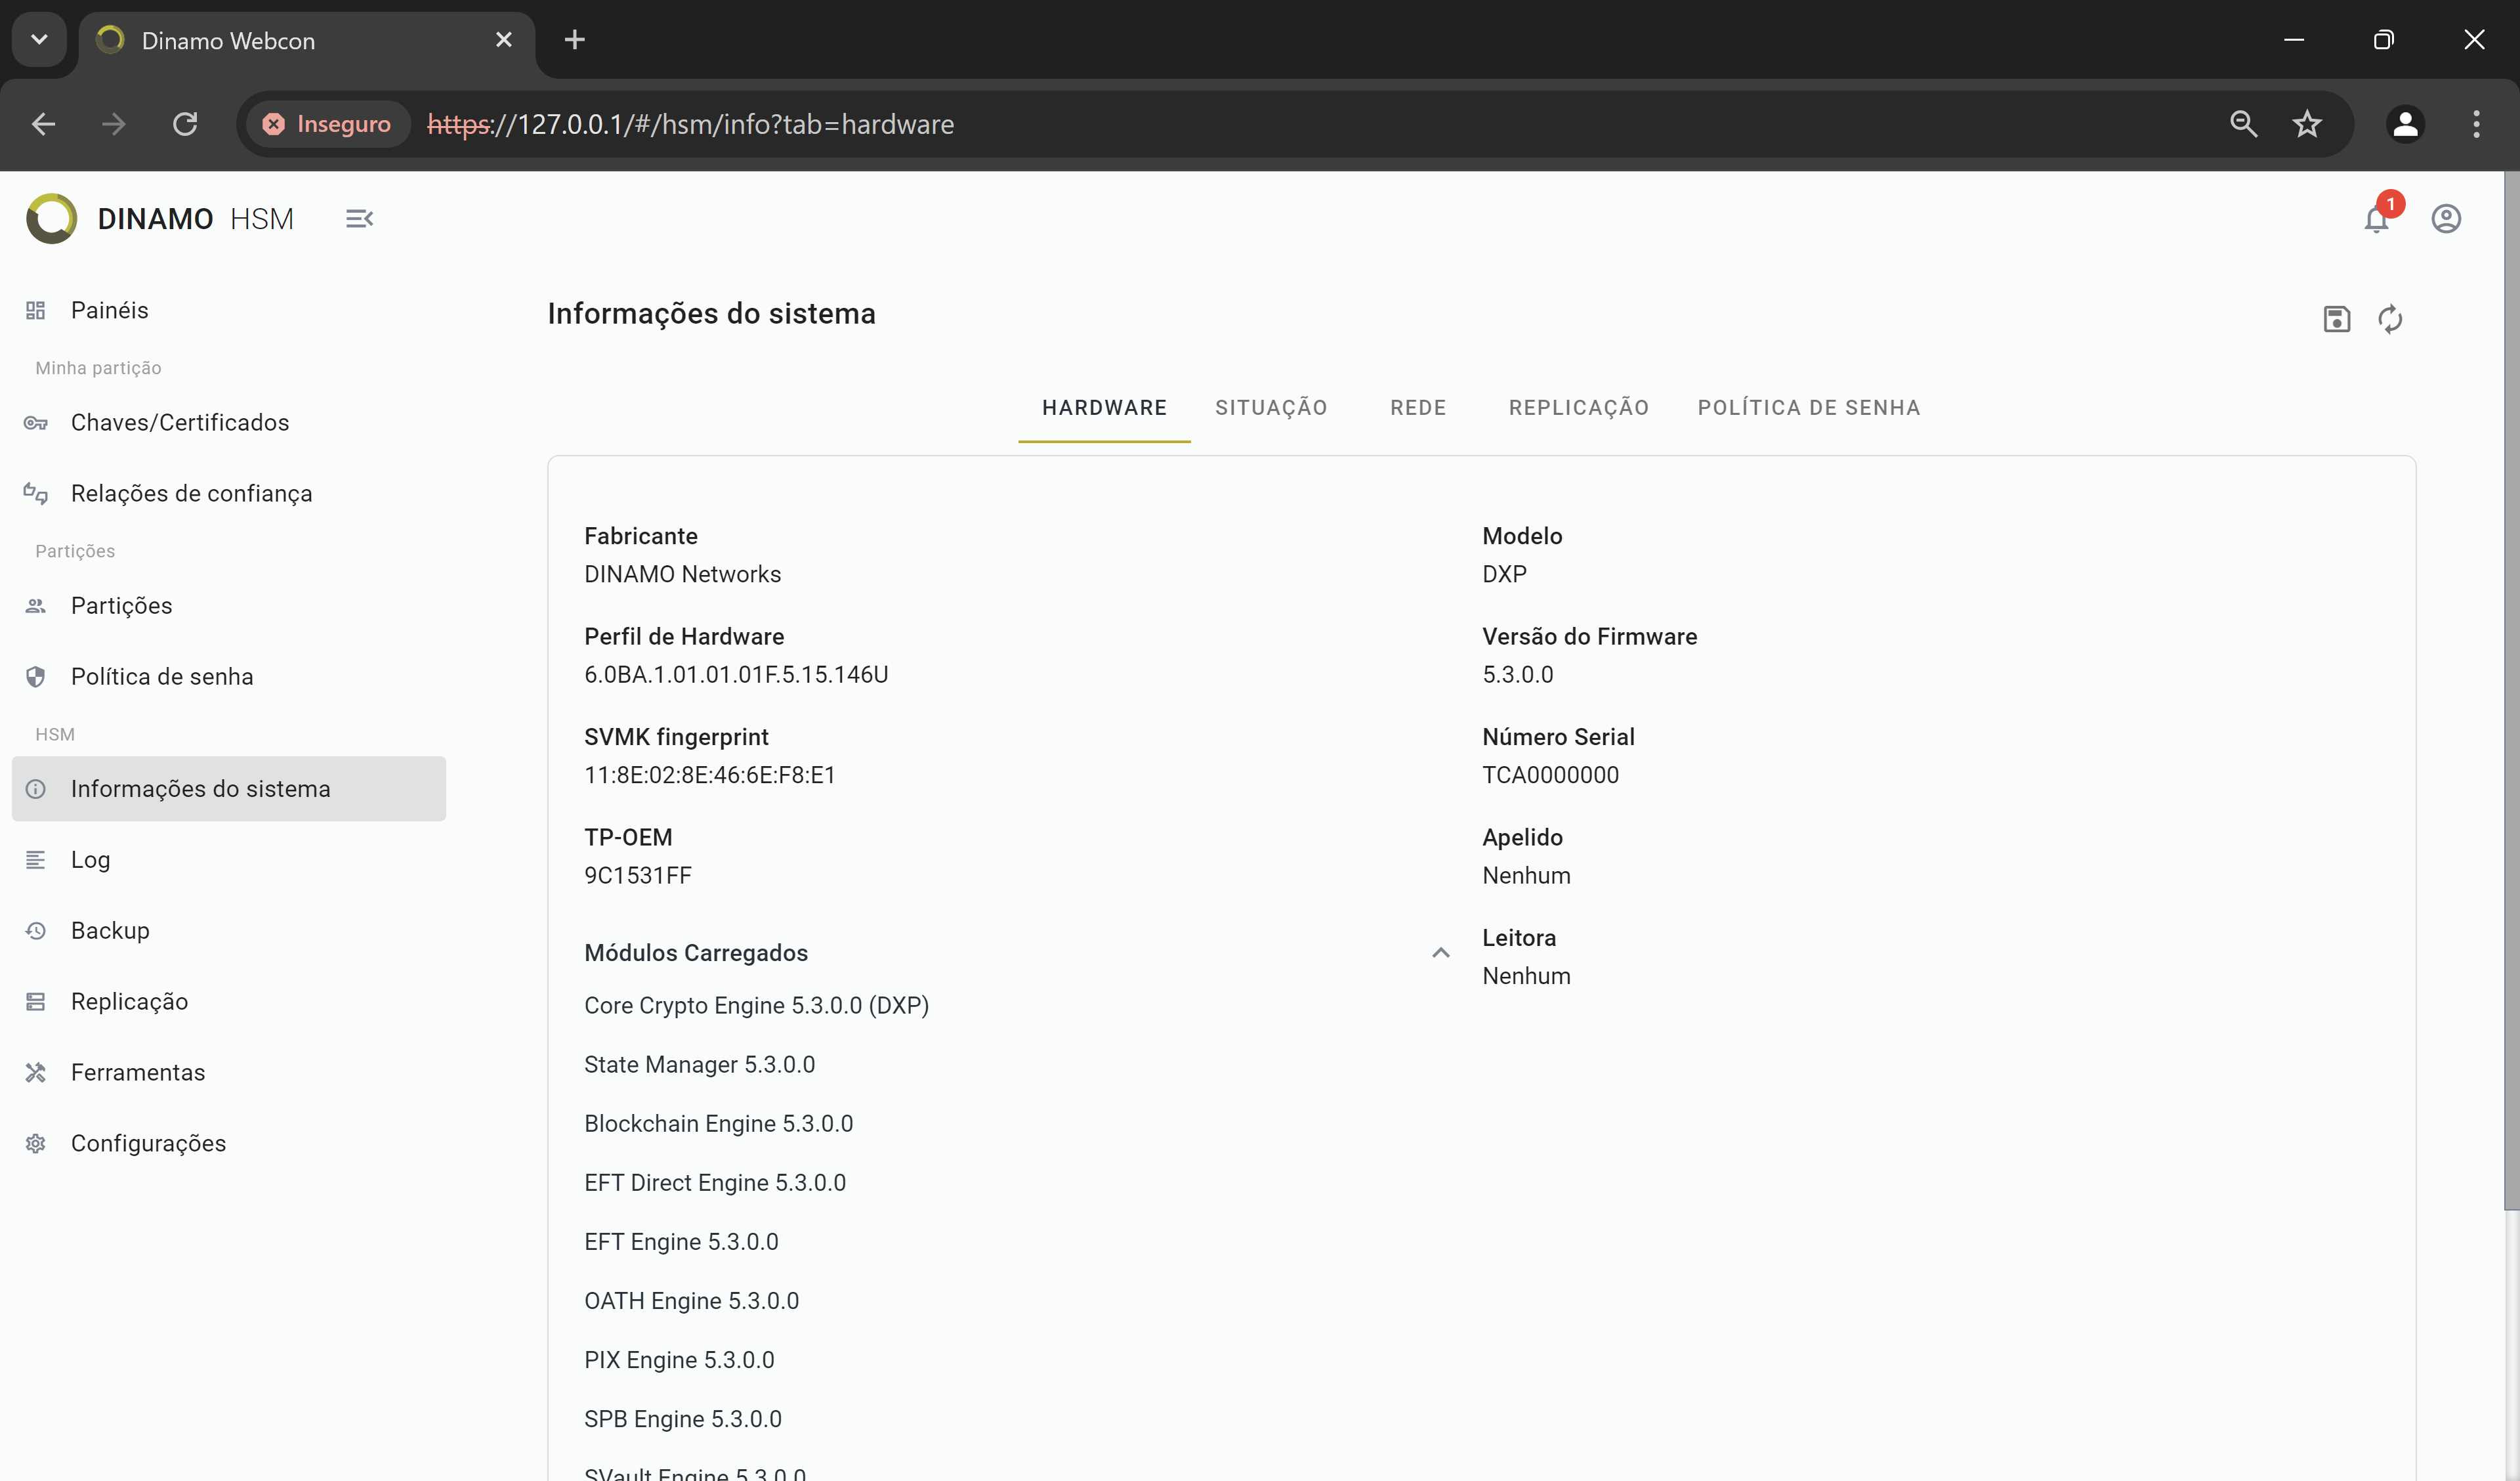Collapse the Módulos Carregados list
Image resolution: width=2520 pixels, height=1481 pixels.
1440,953
